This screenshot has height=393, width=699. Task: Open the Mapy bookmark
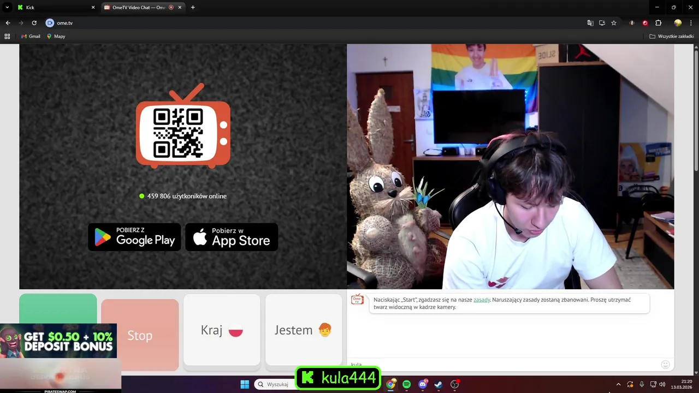(x=56, y=36)
